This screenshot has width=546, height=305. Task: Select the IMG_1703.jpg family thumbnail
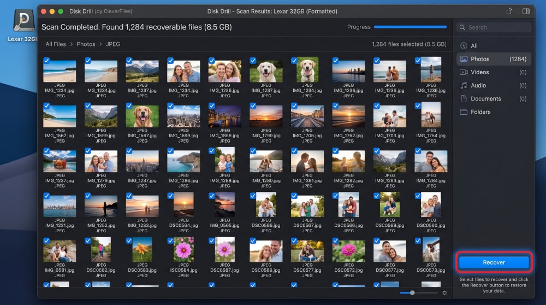click(390, 116)
